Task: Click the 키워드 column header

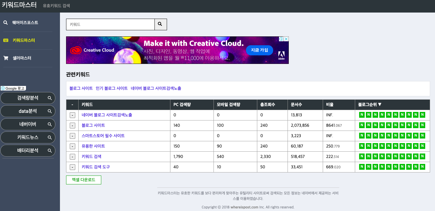Action: click(124, 105)
